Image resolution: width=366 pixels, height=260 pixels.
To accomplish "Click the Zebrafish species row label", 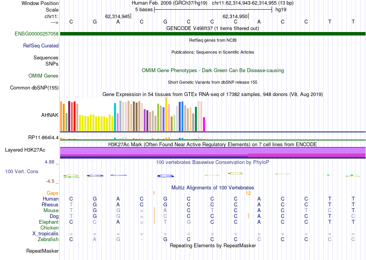I will [48, 239].
